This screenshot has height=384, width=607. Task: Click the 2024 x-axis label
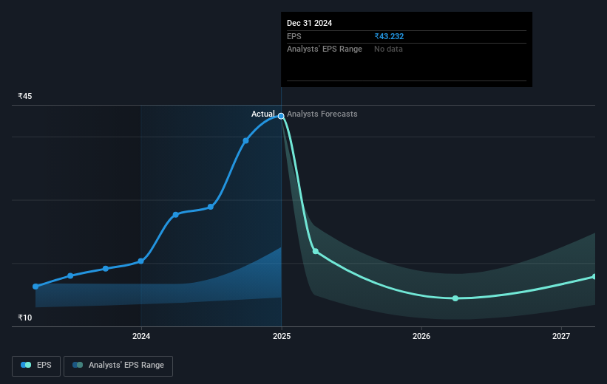(x=141, y=336)
